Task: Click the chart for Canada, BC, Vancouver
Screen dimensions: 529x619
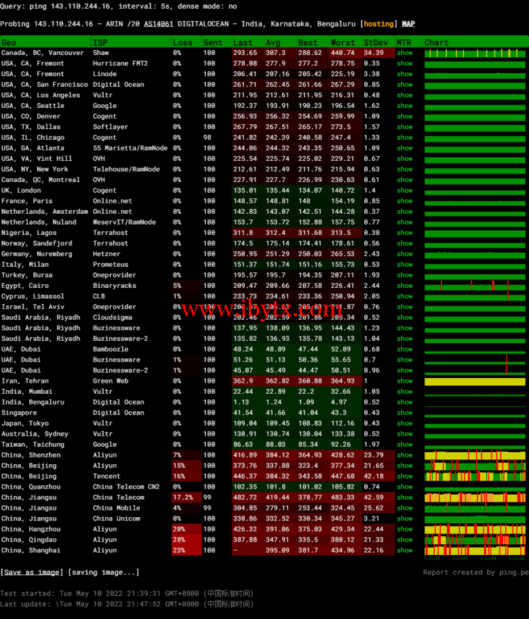Action: pyautogui.click(x=475, y=53)
